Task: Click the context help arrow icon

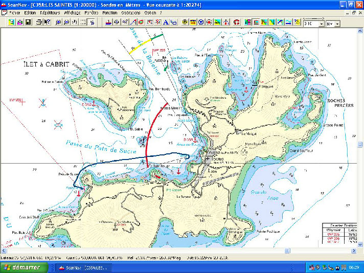Action: 47,22
